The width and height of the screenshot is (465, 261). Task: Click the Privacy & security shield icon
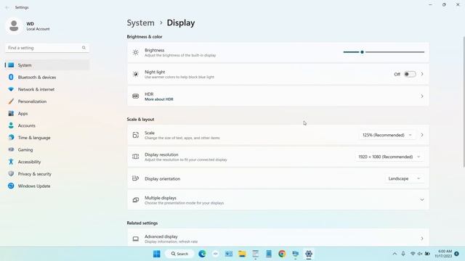click(x=11, y=174)
